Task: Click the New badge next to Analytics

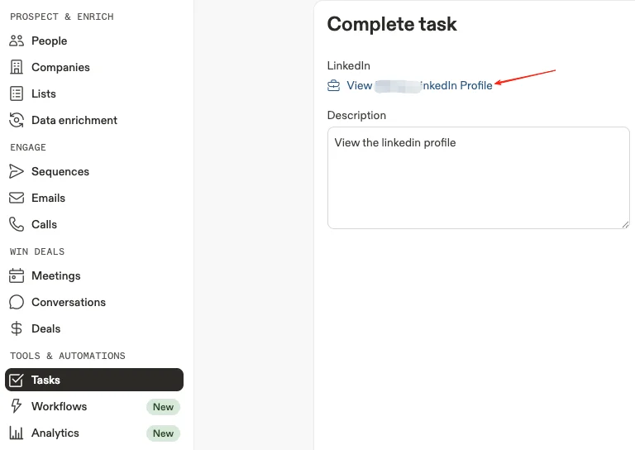Action: click(x=163, y=433)
